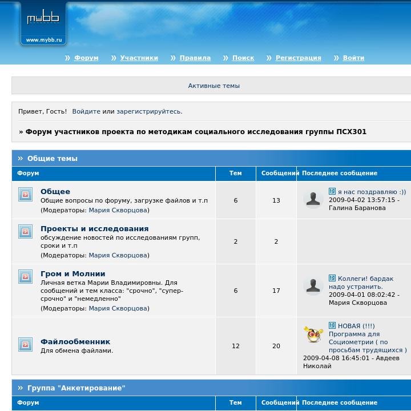The image size is (411, 411).
Task: Open the Общее forum
Action: point(55,191)
